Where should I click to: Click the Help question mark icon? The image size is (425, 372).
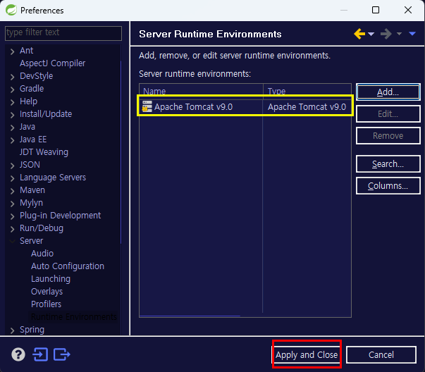[x=18, y=354]
